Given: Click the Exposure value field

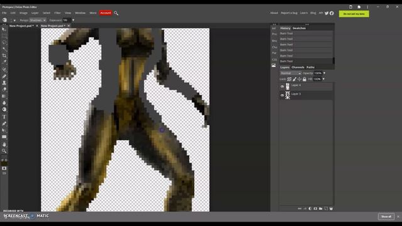Looking at the screenshot, I should tap(67, 20).
